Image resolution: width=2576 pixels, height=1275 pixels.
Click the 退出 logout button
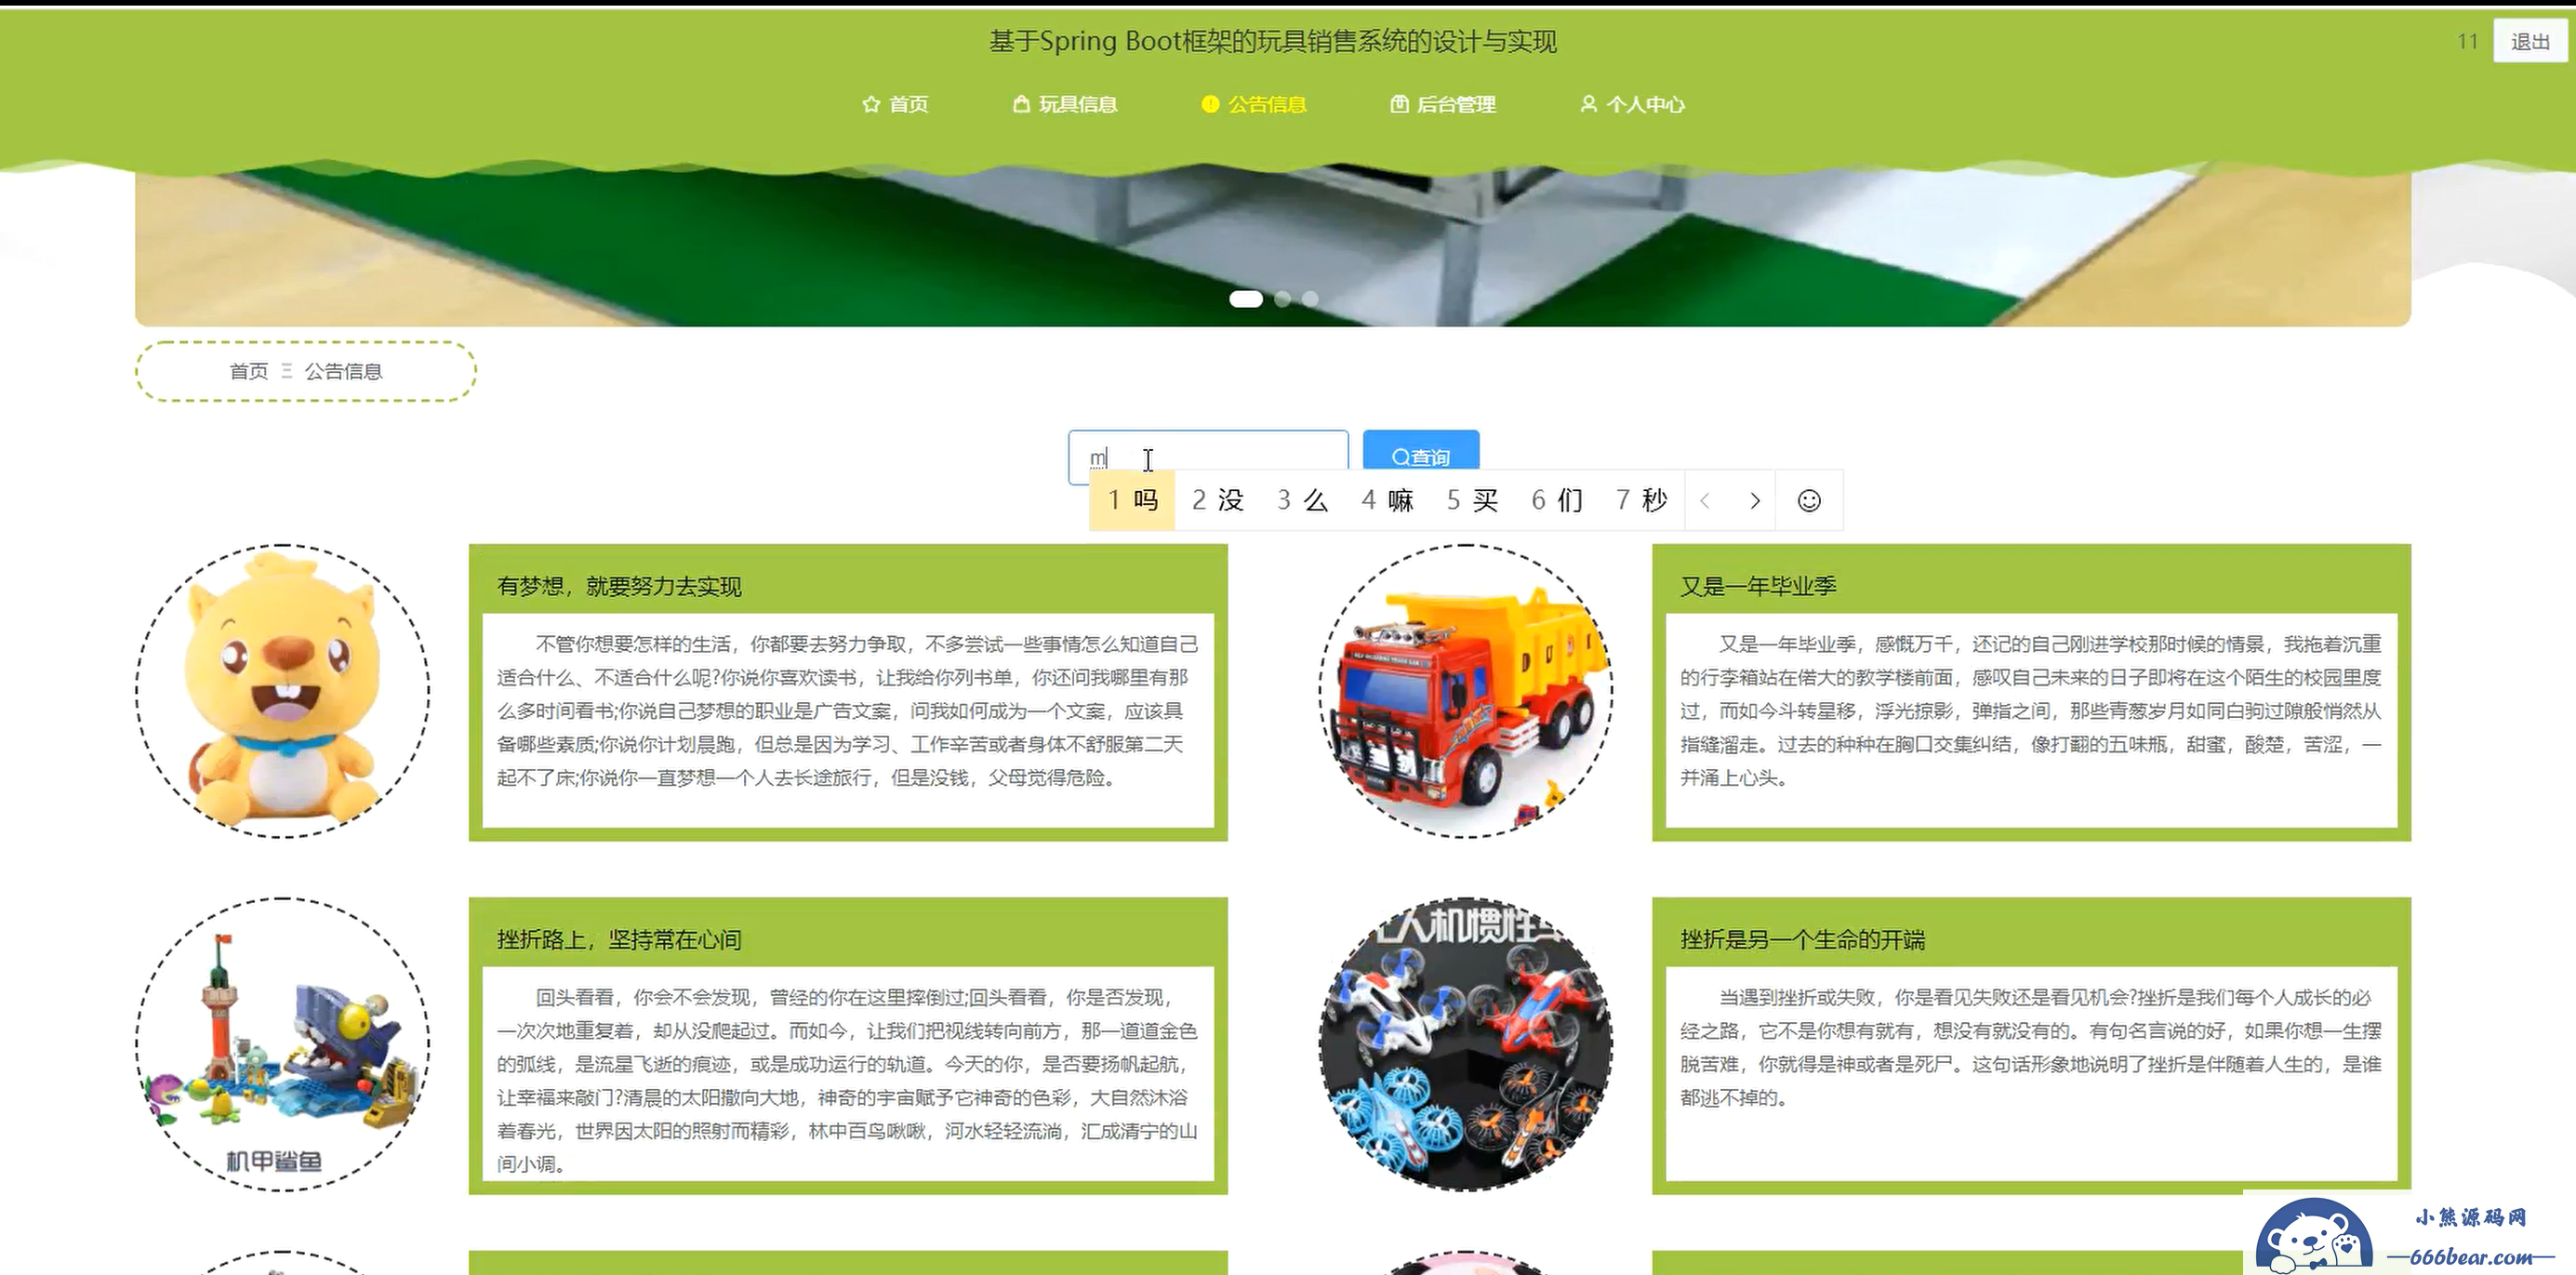point(2530,41)
